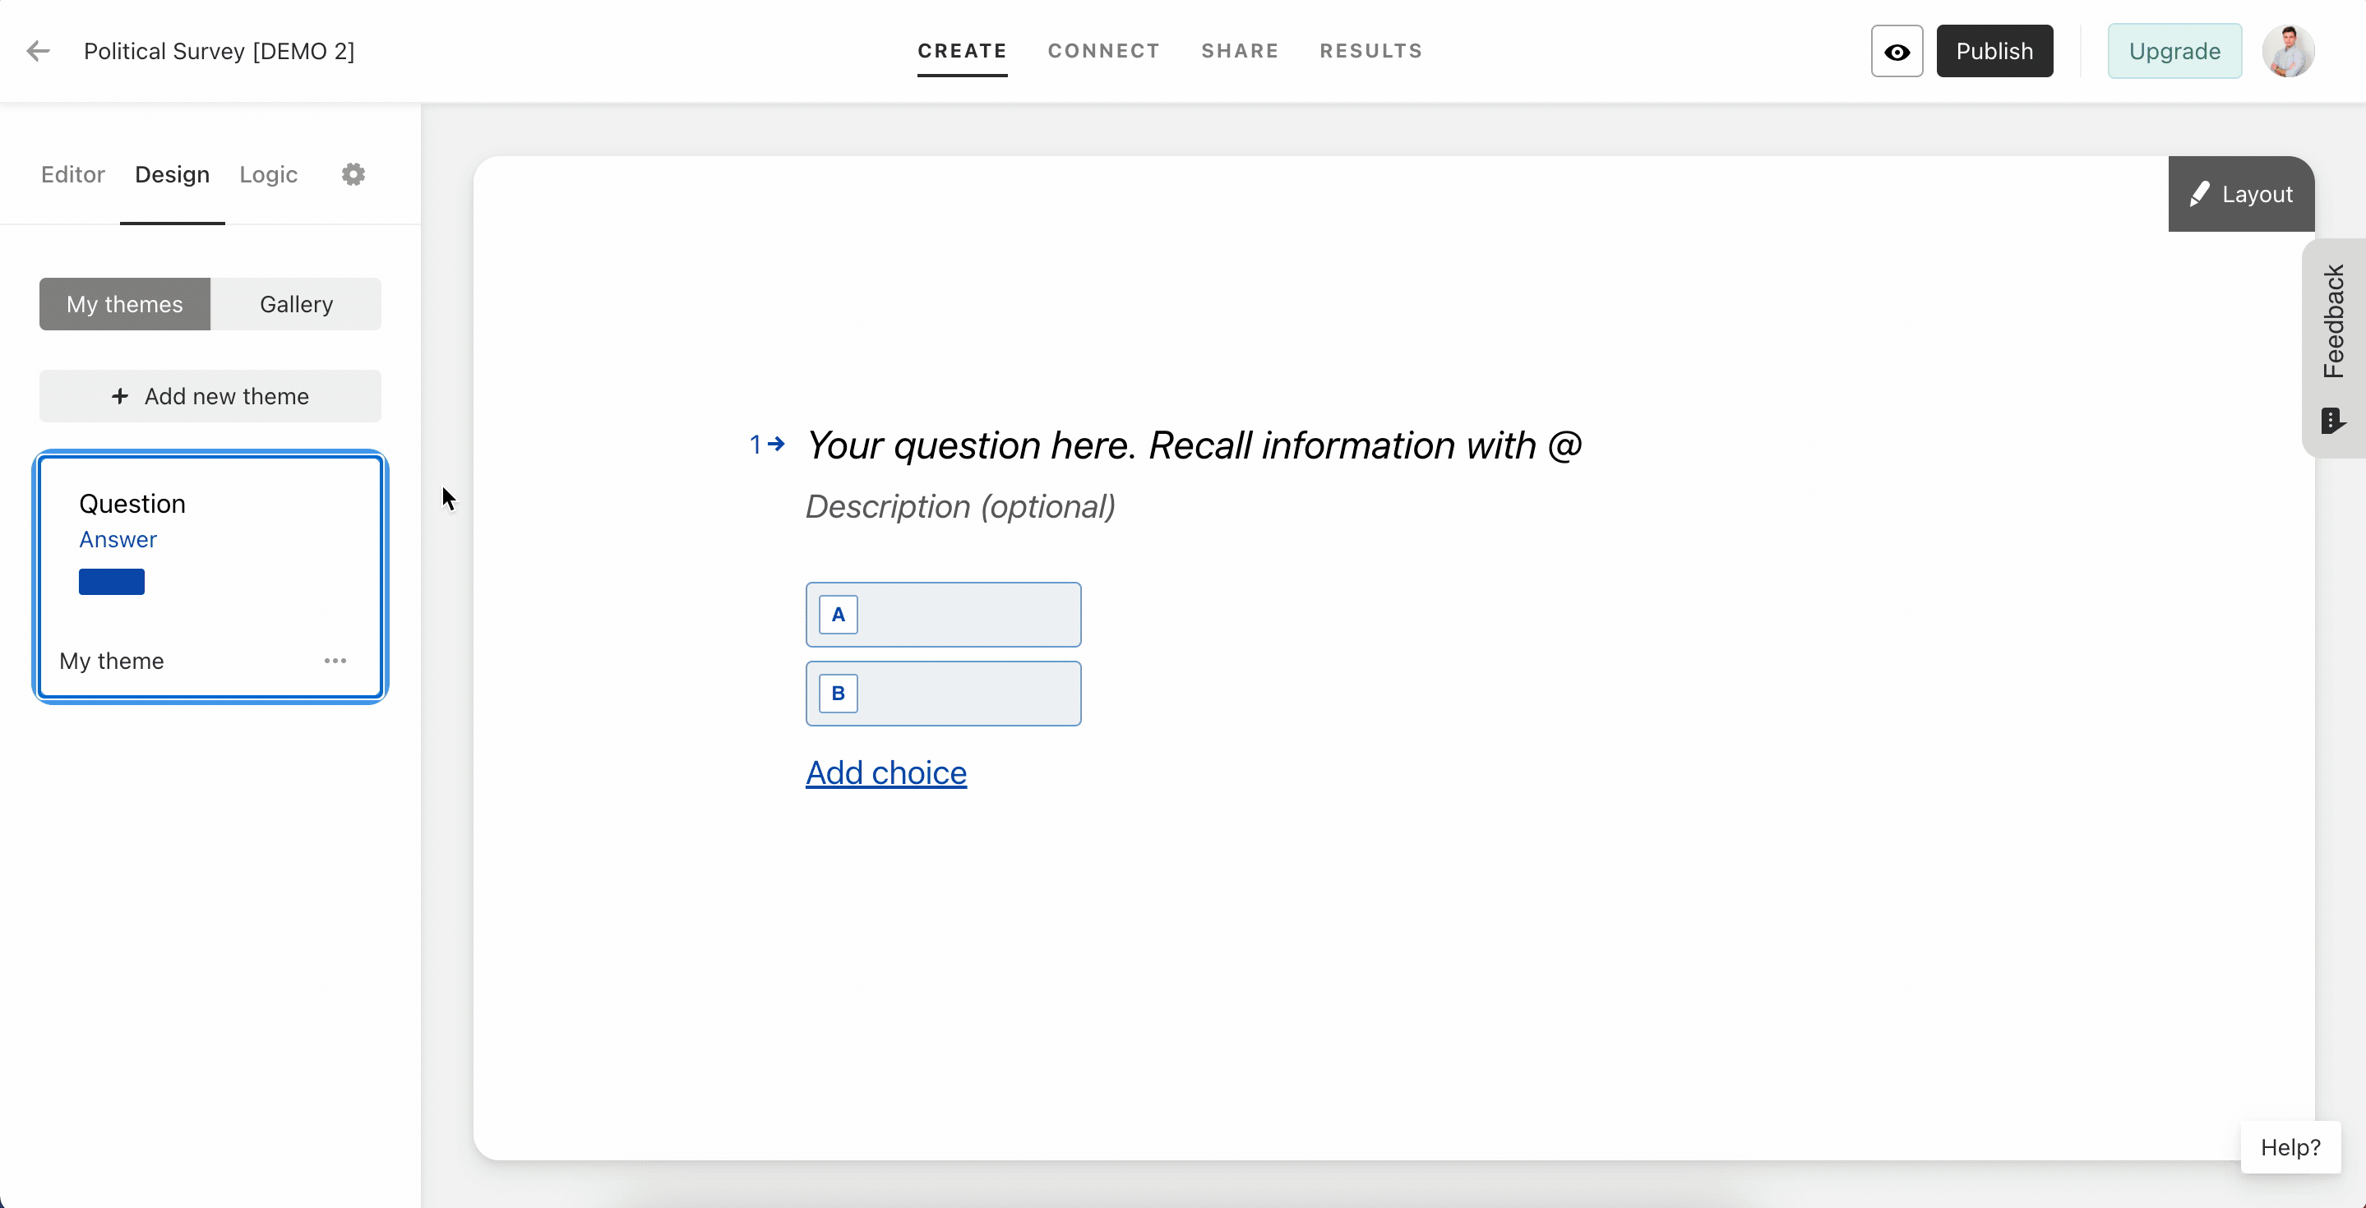Screen dimensions: 2366x1208
Task: Click the Feedback side tab label
Action: point(2332,321)
